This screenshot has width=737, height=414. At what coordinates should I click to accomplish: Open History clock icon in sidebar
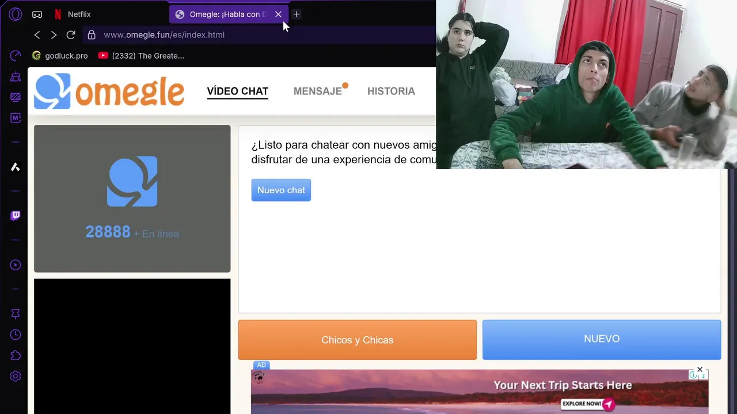(16, 335)
